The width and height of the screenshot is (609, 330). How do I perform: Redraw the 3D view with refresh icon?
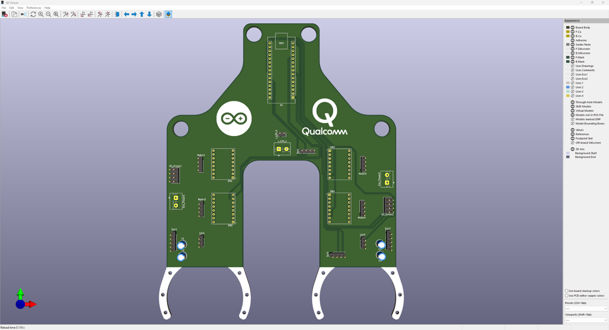click(x=33, y=14)
